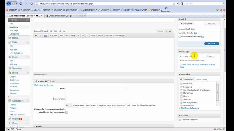This screenshot has width=234, height=131.
Task: Open the CSS toolbar dropdown
Action: click(x=35, y=10)
